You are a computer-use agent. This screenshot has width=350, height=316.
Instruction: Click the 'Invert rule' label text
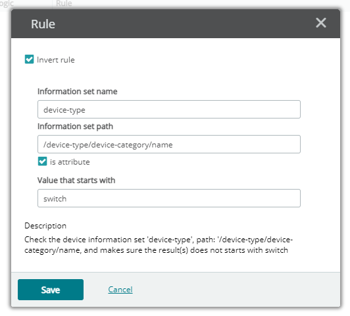point(56,60)
